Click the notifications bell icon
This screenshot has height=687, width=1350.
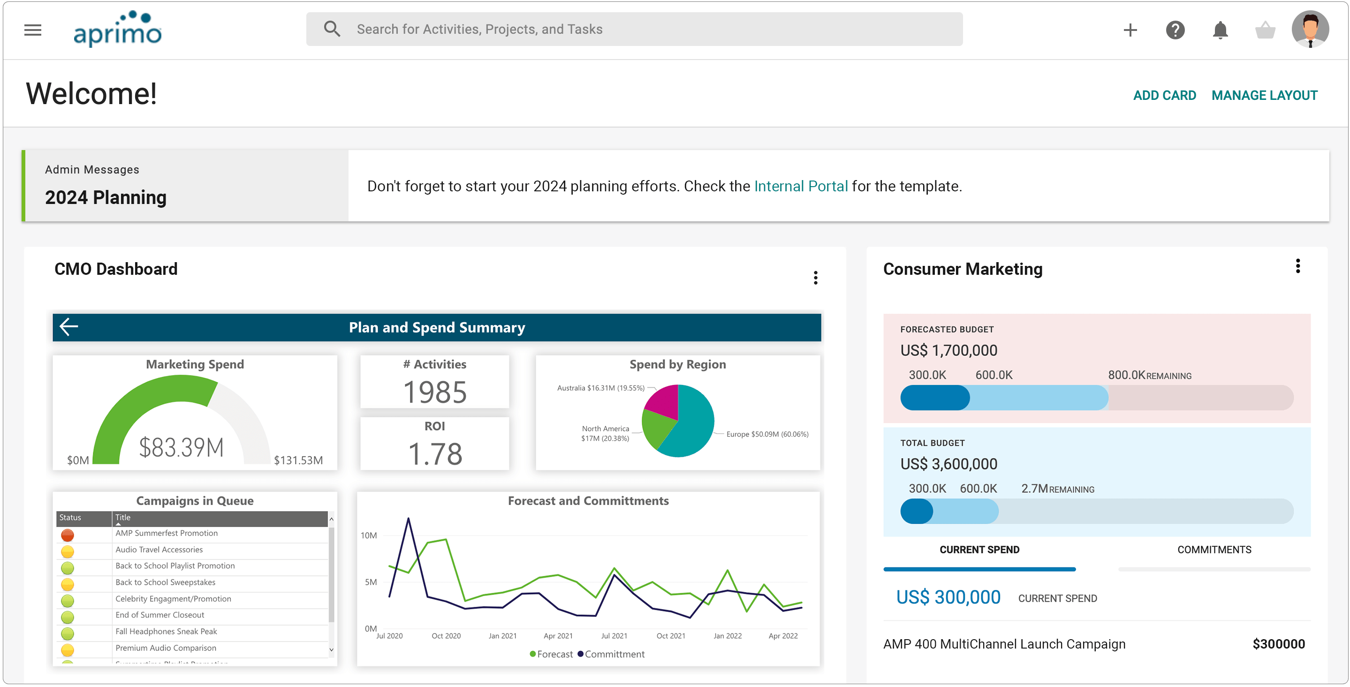click(1221, 29)
